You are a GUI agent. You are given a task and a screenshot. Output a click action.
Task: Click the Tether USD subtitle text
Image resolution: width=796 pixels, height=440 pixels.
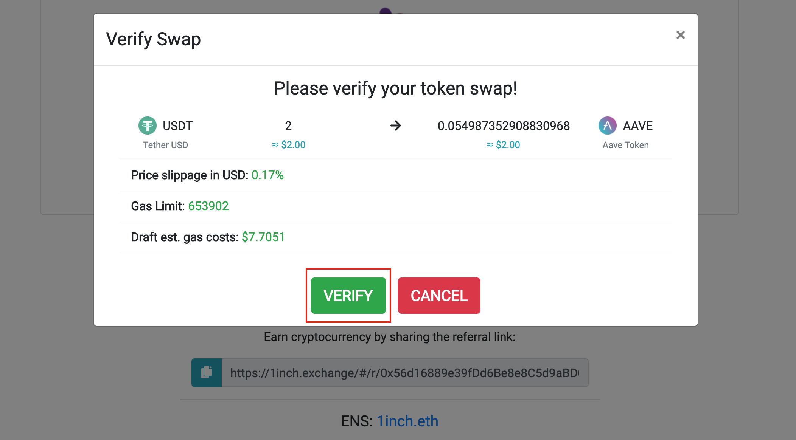point(165,145)
